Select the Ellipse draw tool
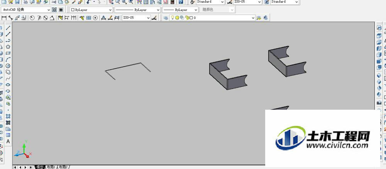Image resolution: width=386 pixels, height=169 pixels. (8, 85)
